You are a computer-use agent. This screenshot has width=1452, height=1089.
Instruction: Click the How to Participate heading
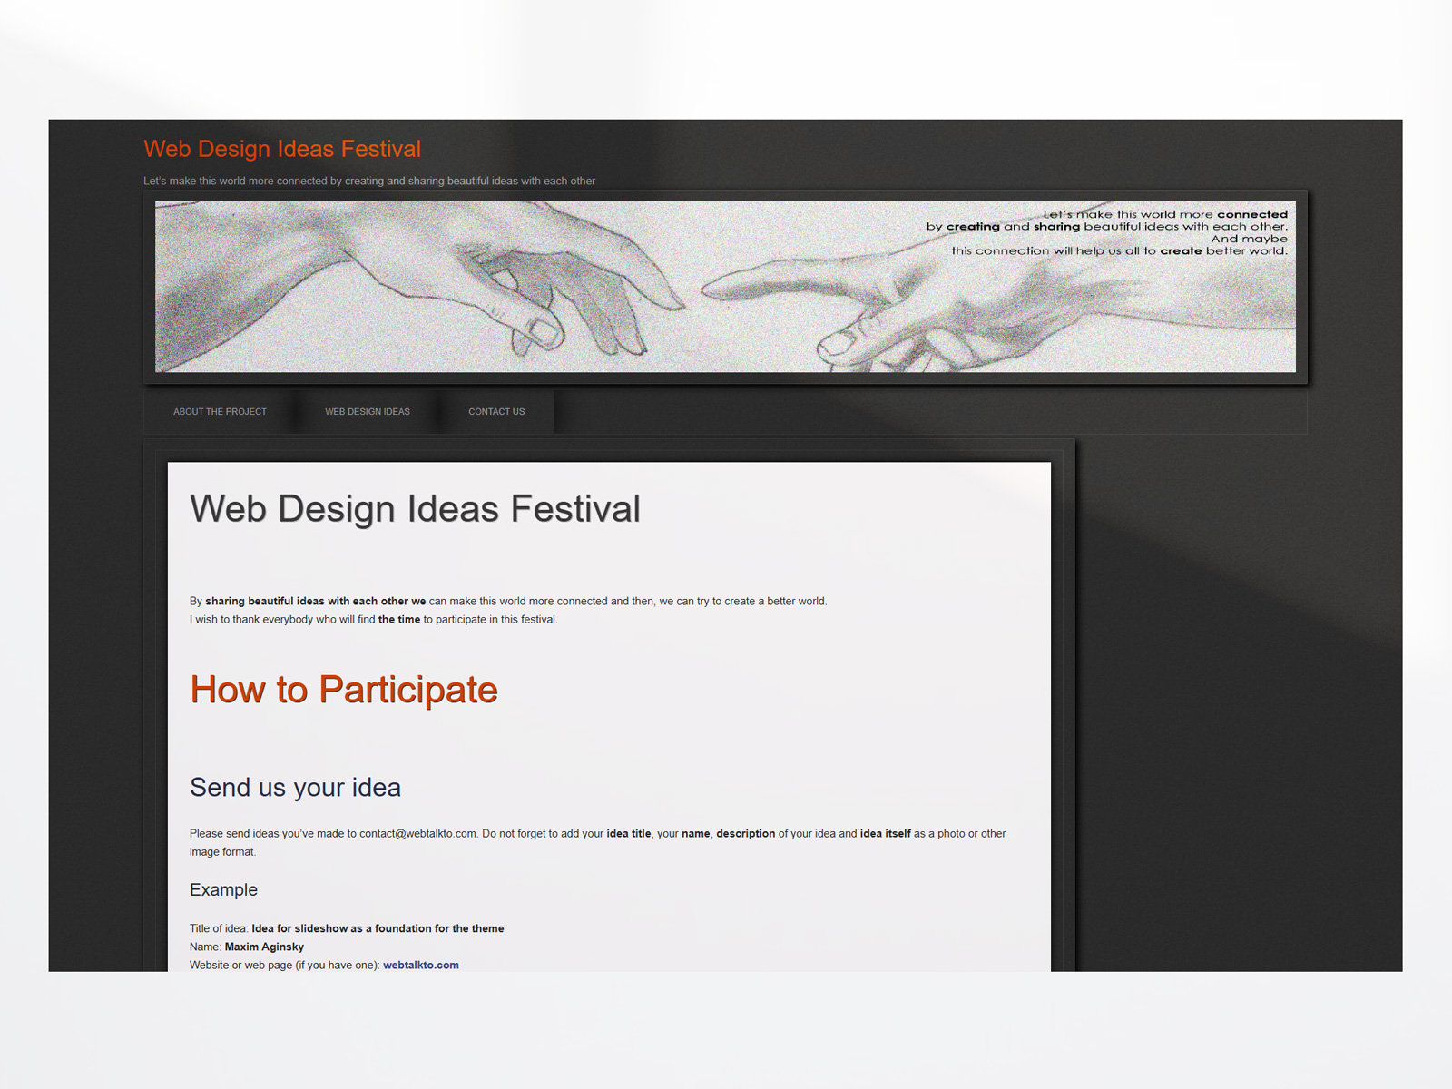pos(343,690)
